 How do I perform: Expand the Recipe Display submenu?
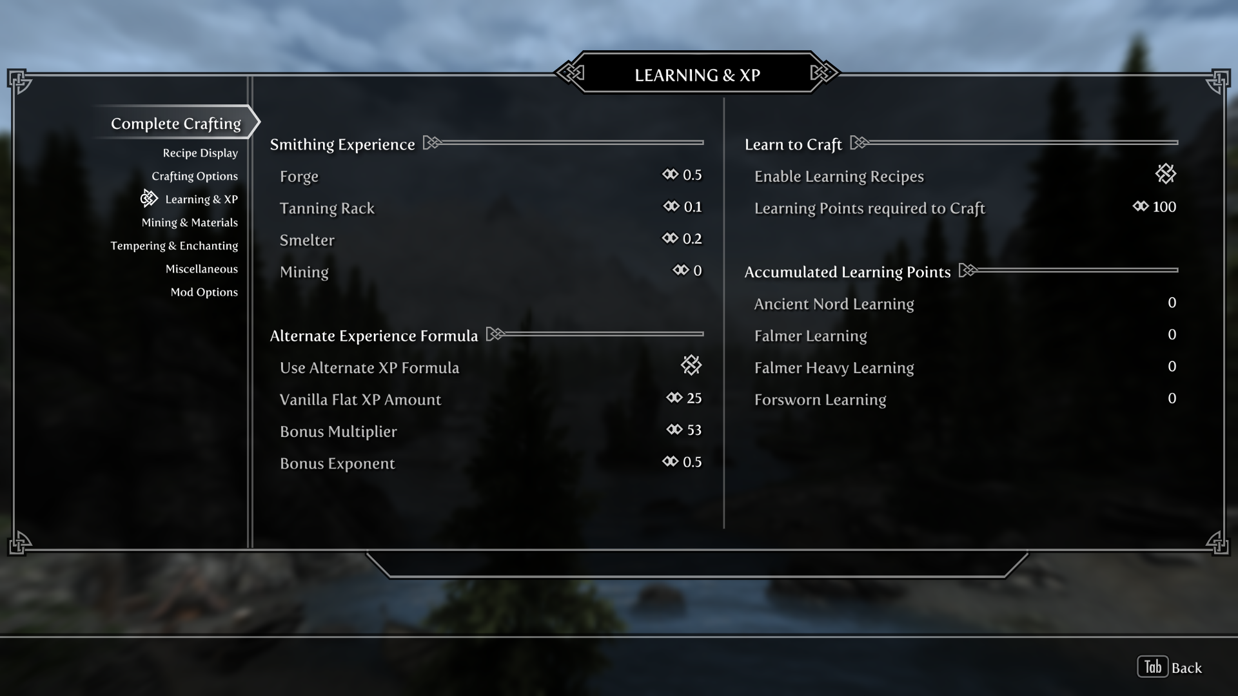[x=200, y=152]
